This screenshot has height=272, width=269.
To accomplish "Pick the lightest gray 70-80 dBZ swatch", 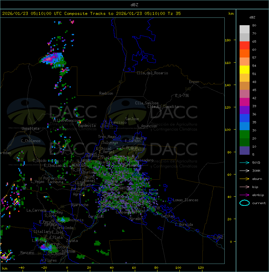I will click(x=244, y=29).
